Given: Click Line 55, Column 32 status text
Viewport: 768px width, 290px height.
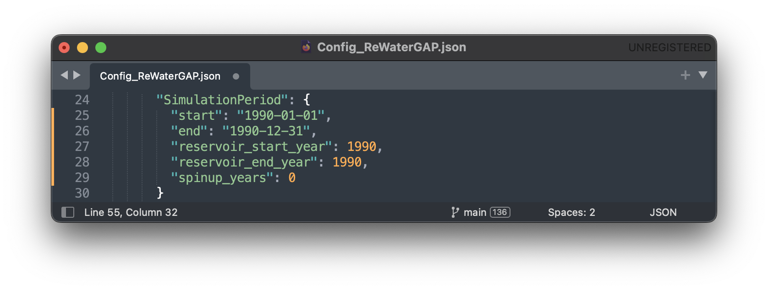Looking at the screenshot, I should click(x=131, y=212).
